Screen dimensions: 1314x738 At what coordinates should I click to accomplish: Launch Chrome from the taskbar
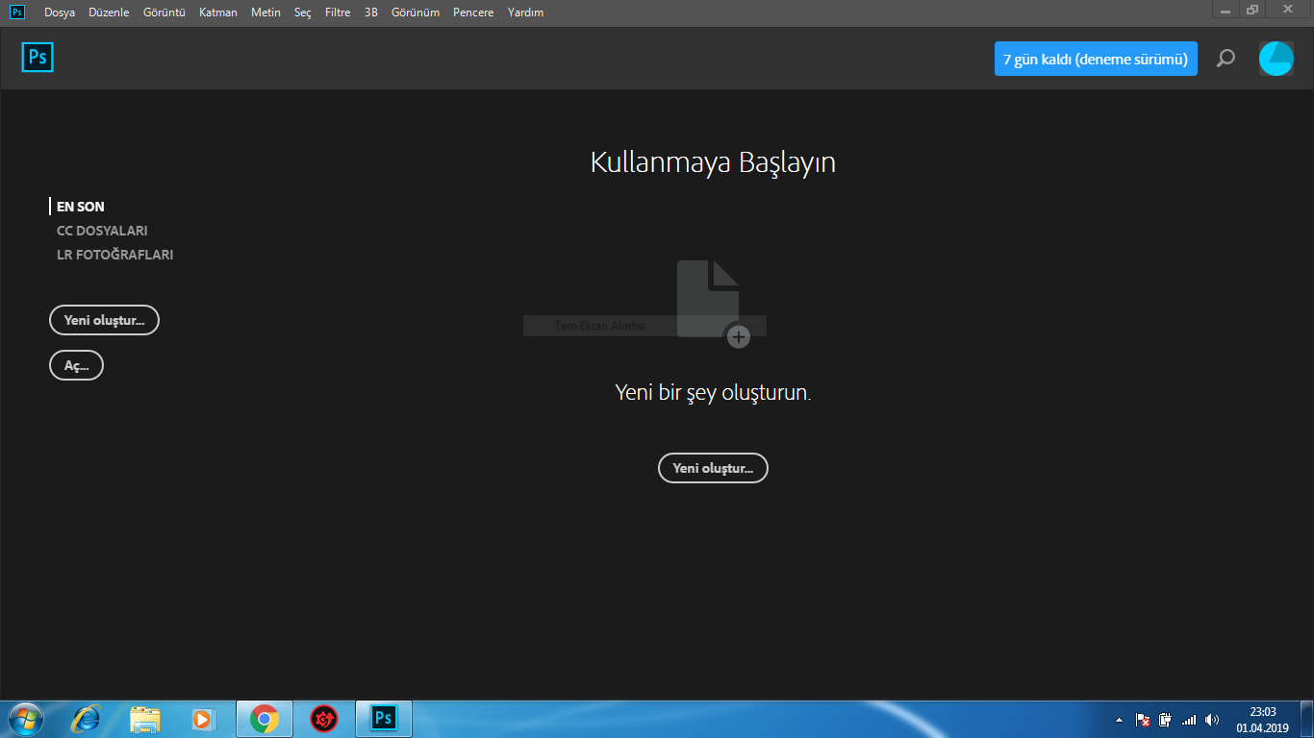(x=264, y=719)
